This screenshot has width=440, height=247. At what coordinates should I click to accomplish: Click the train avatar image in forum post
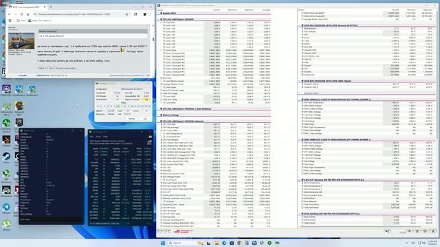point(21,41)
